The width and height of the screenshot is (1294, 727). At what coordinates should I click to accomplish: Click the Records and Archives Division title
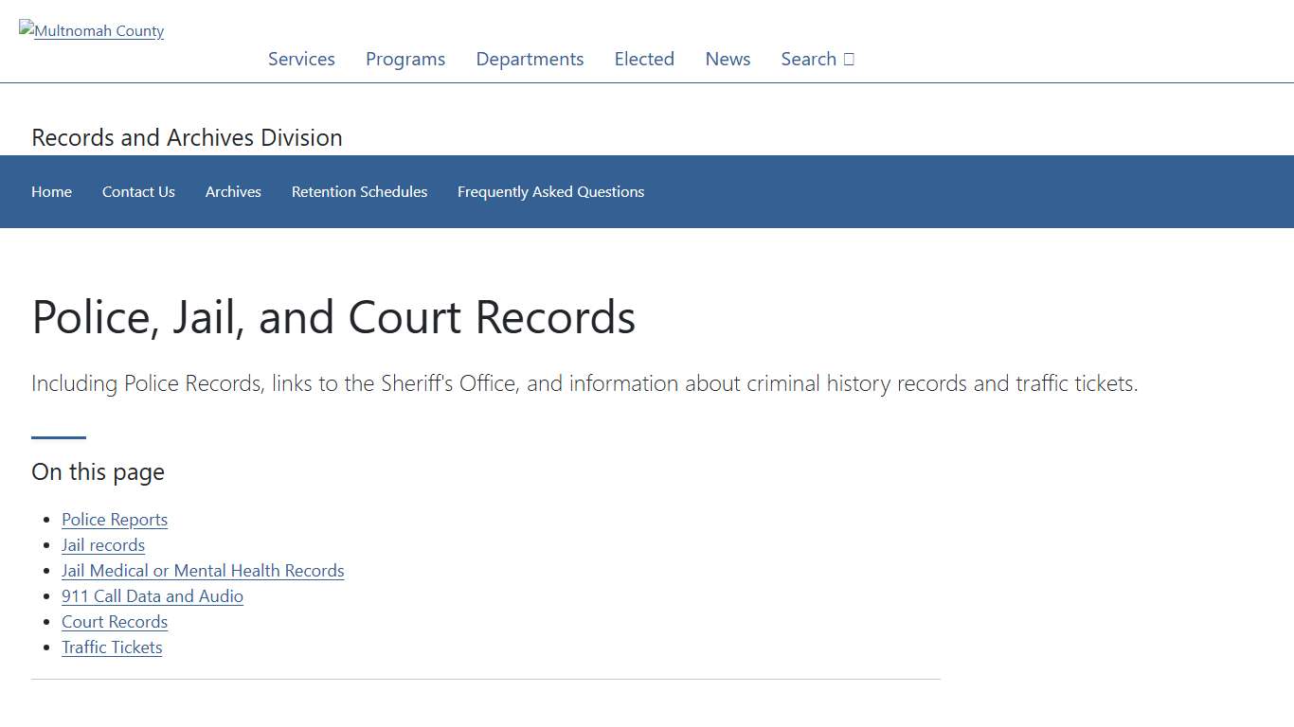pyautogui.click(x=186, y=137)
